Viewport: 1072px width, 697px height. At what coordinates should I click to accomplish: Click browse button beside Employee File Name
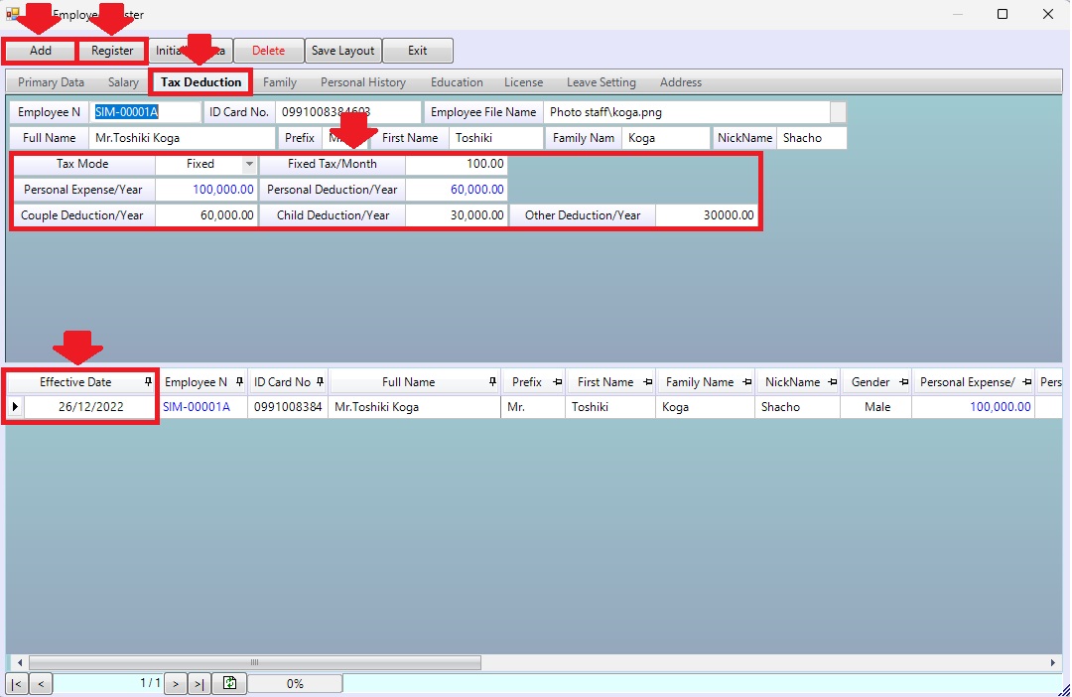(838, 112)
